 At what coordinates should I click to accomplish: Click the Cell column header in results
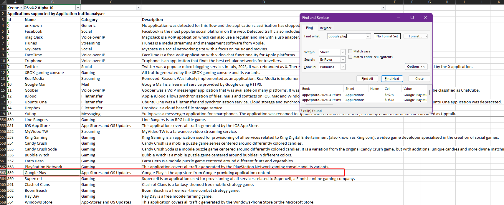(x=392, y=89)
